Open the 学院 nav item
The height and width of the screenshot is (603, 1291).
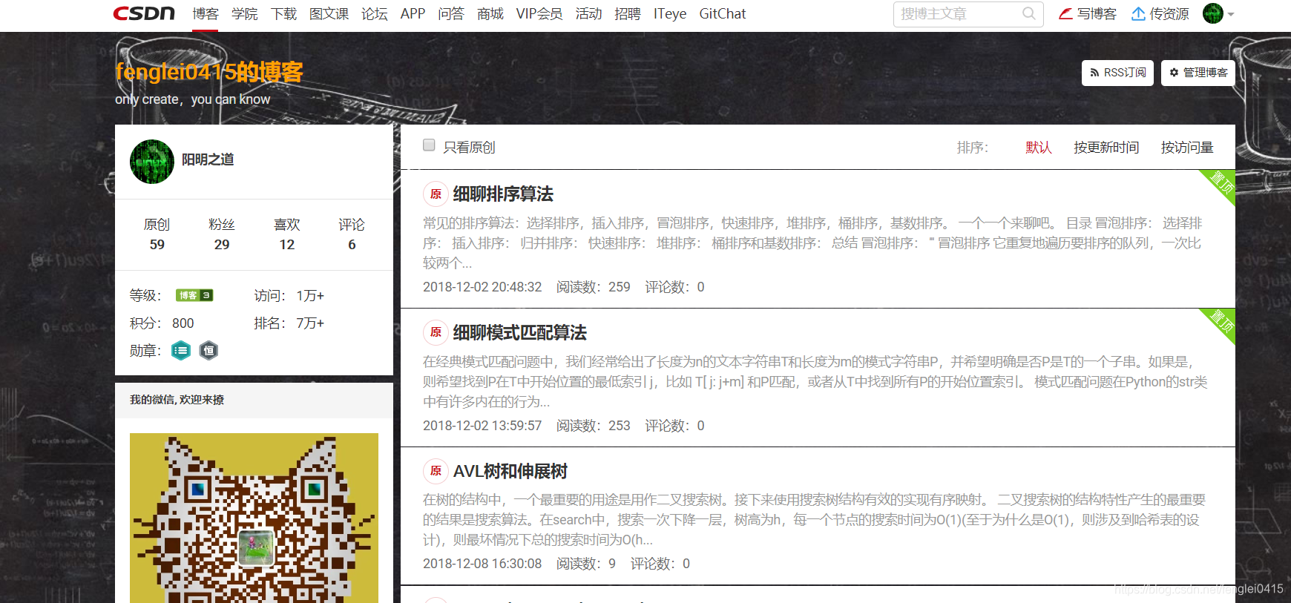click(x=244, y=13)
